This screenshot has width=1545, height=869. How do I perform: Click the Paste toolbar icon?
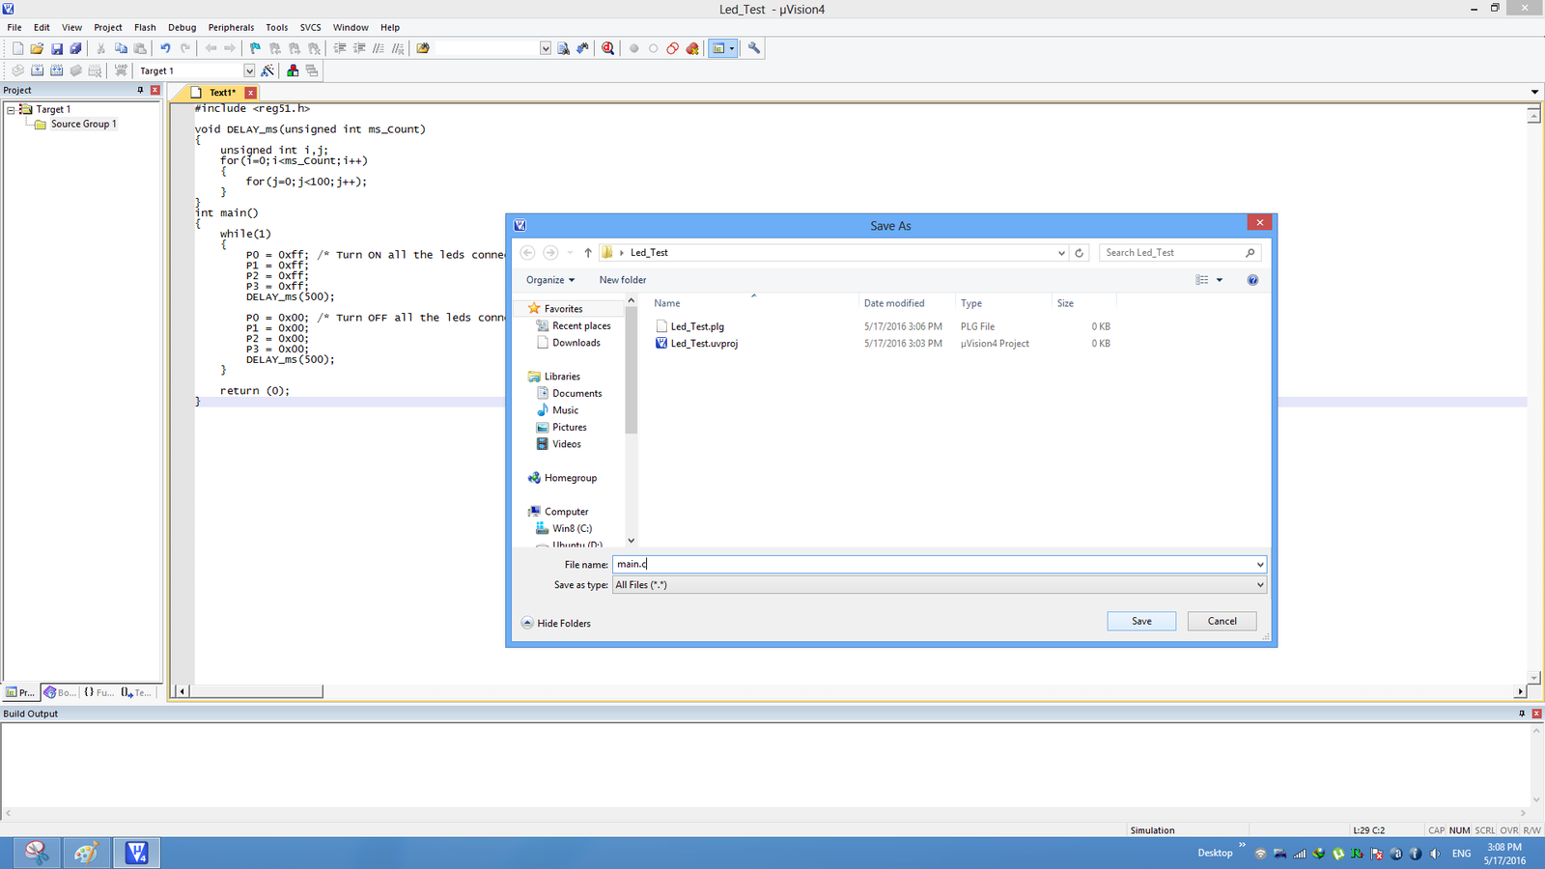[140, 48]
